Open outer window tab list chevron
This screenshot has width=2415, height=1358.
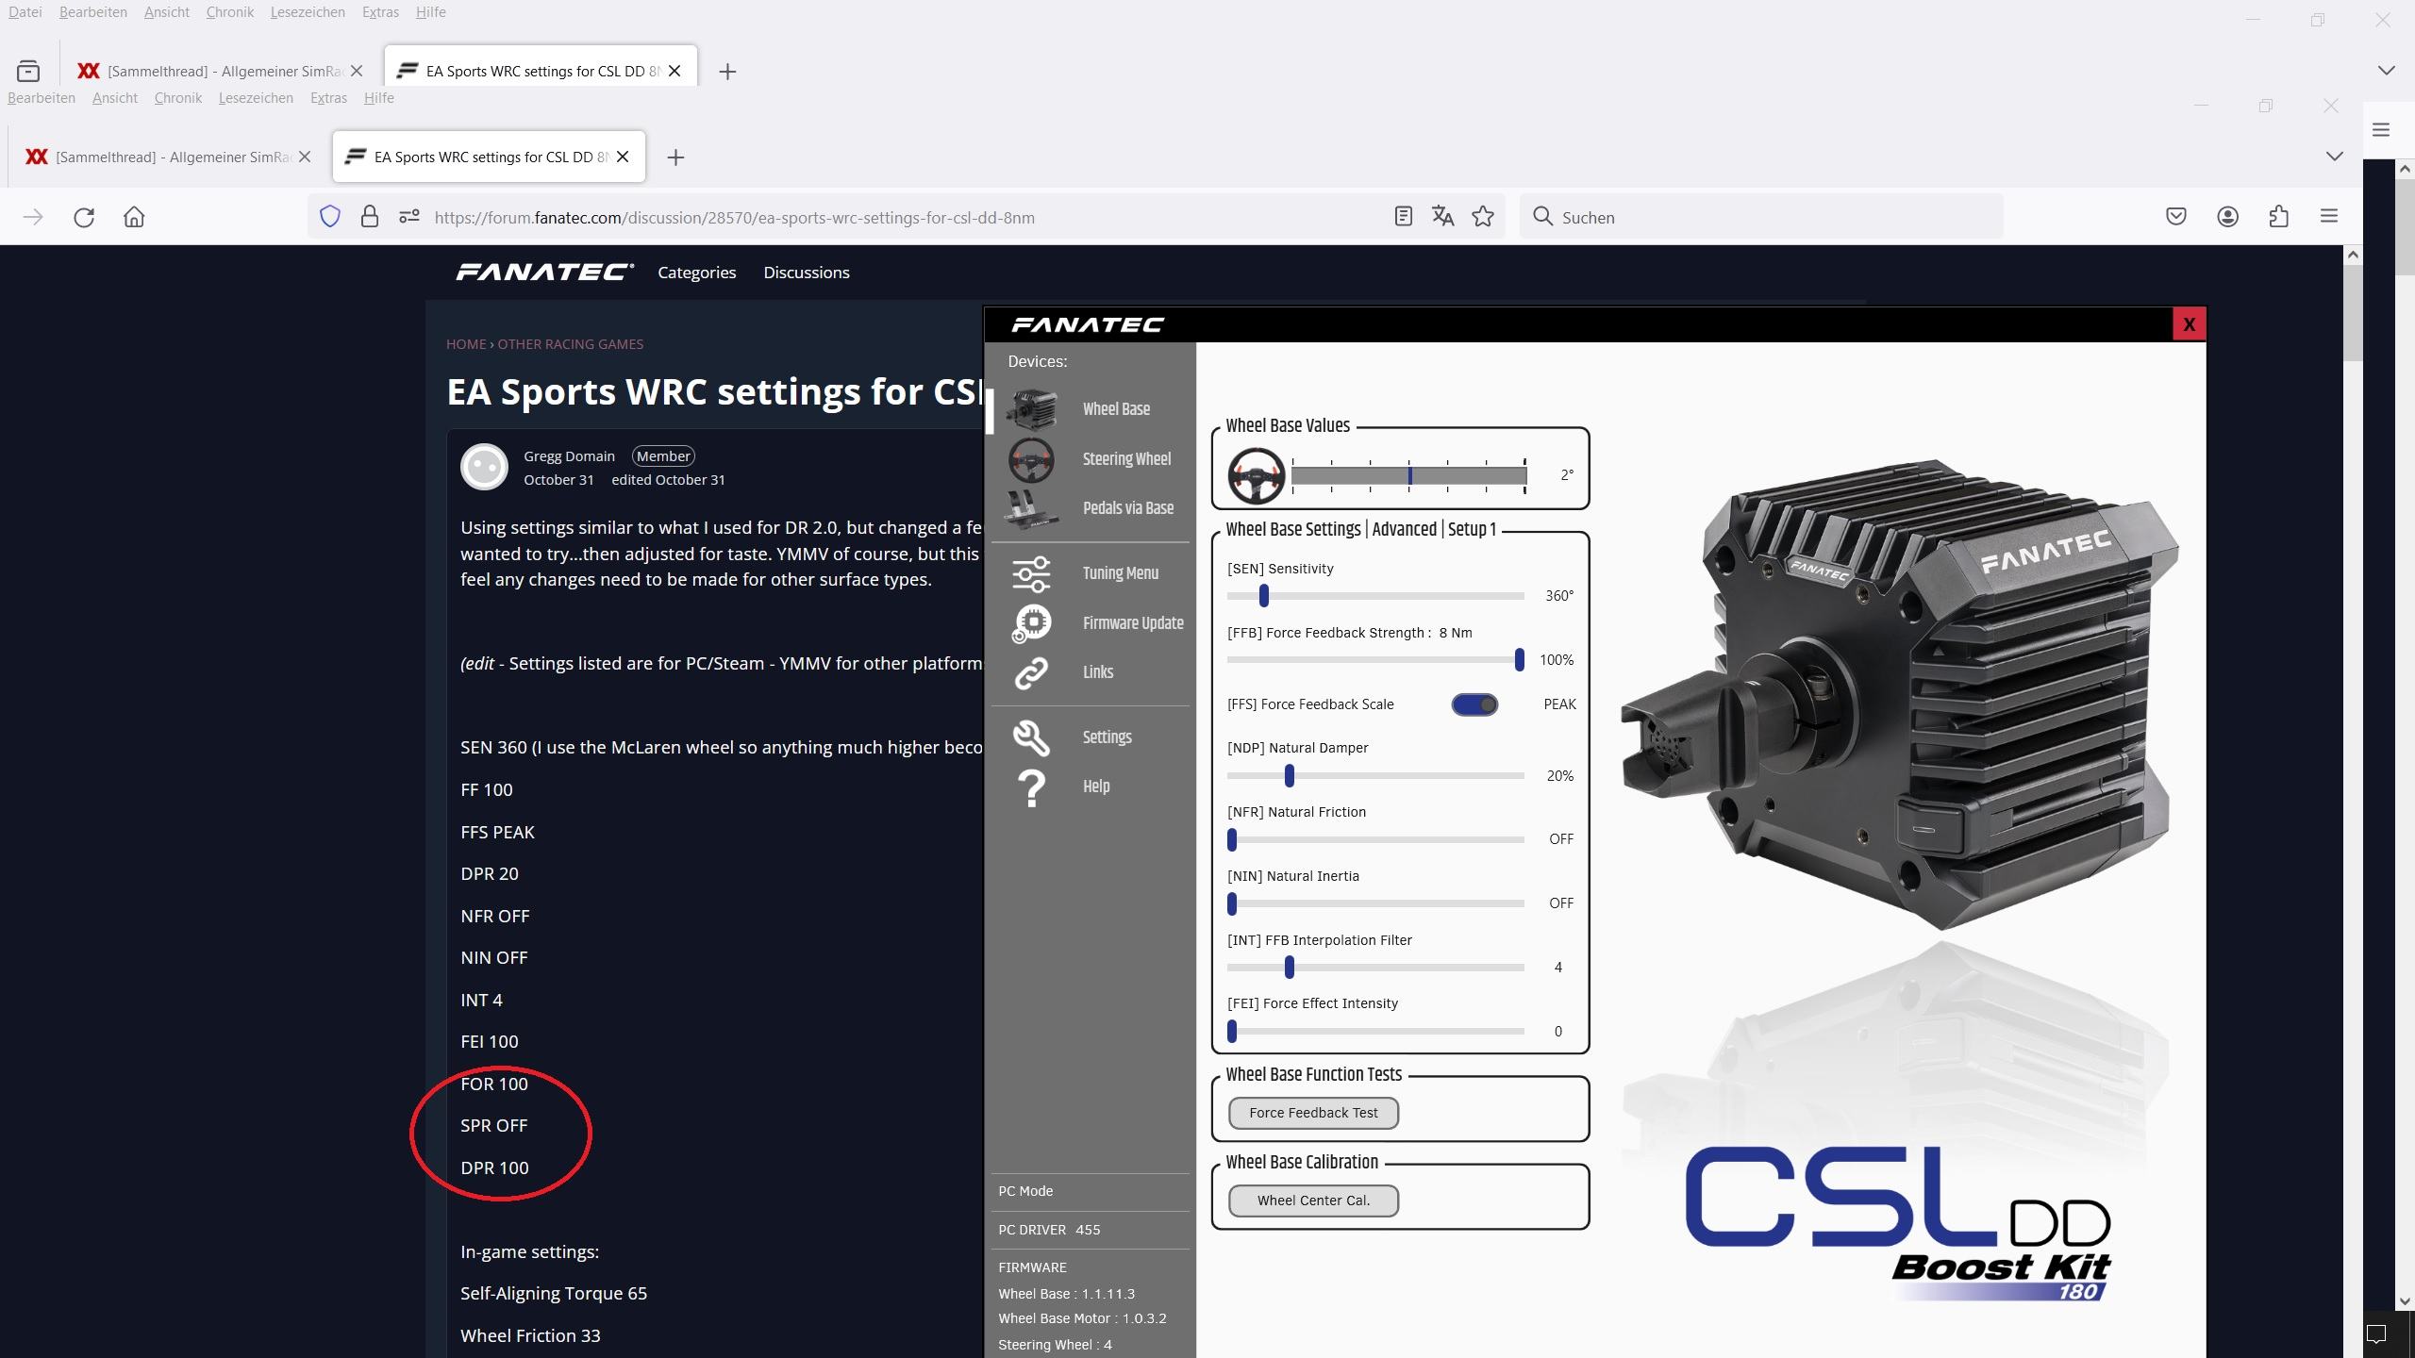coord(2386,71)
